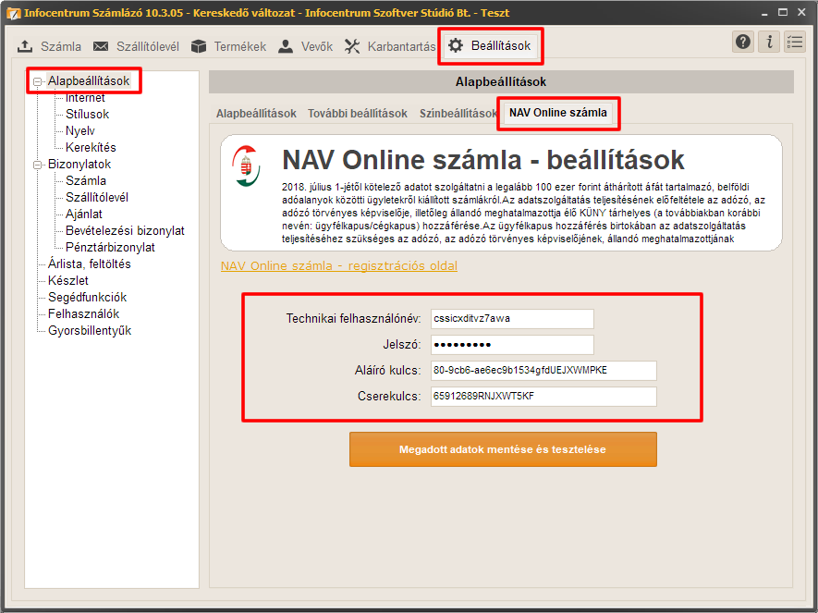
Task: Select Segédfunkciók in the tree
Action: coord(87,298)
